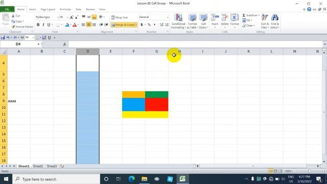Screen dimensions: 327x184
Task: Apply Comma Style format
Action: 154,25
